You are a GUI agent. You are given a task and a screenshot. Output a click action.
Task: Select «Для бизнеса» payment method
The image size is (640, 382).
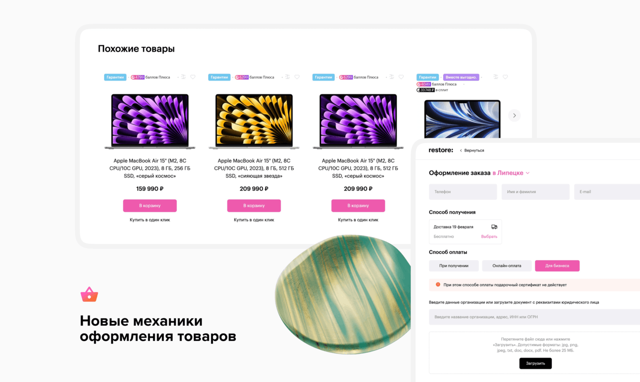tap(557, 265)
